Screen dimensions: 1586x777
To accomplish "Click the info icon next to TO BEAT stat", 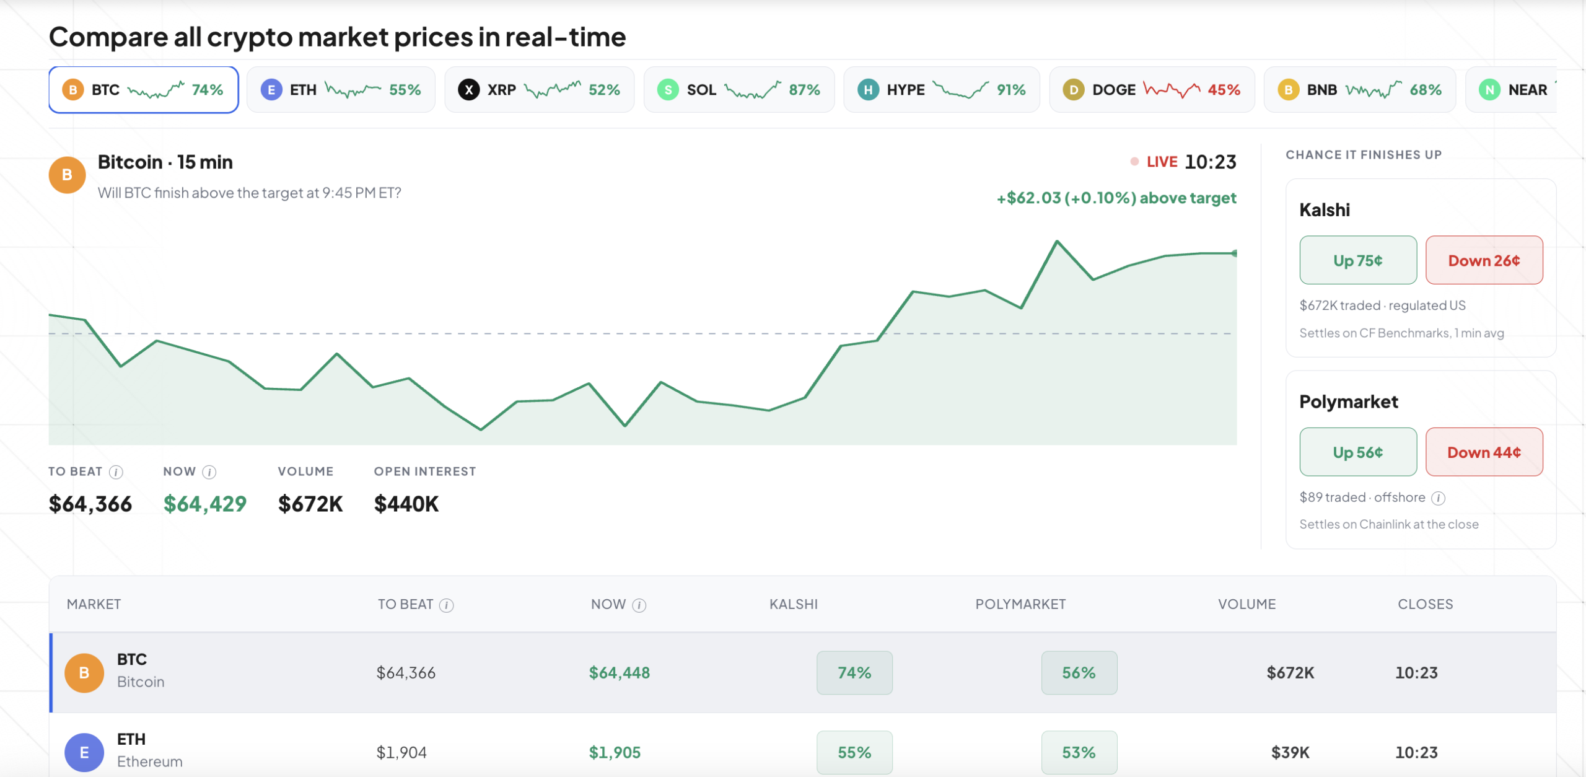I will [x=116, y=472].
